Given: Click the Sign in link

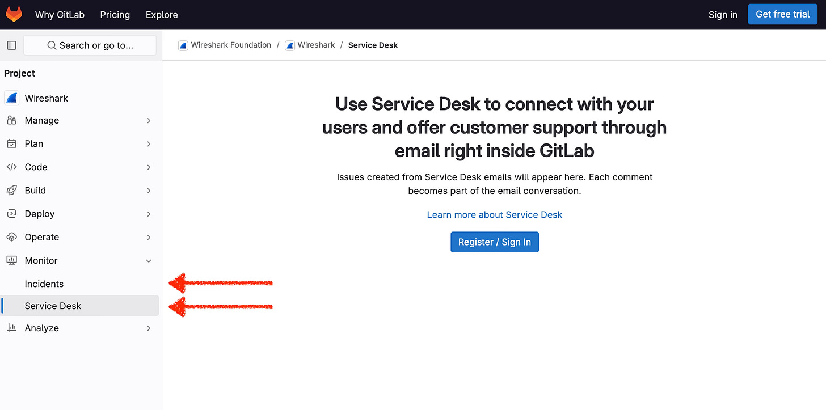Looking at the screenshot, I should click(x=723, y=15).
